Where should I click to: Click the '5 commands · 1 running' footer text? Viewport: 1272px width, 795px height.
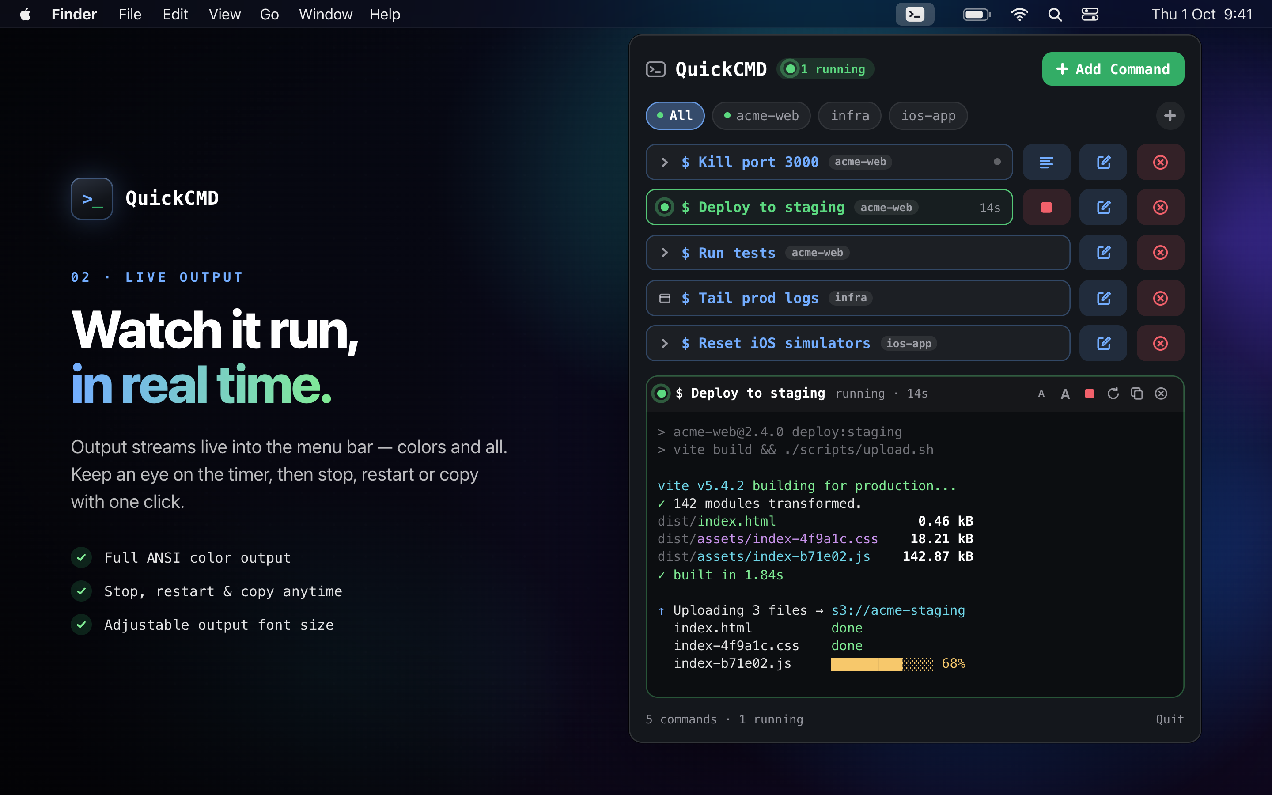tap(724, 719)
